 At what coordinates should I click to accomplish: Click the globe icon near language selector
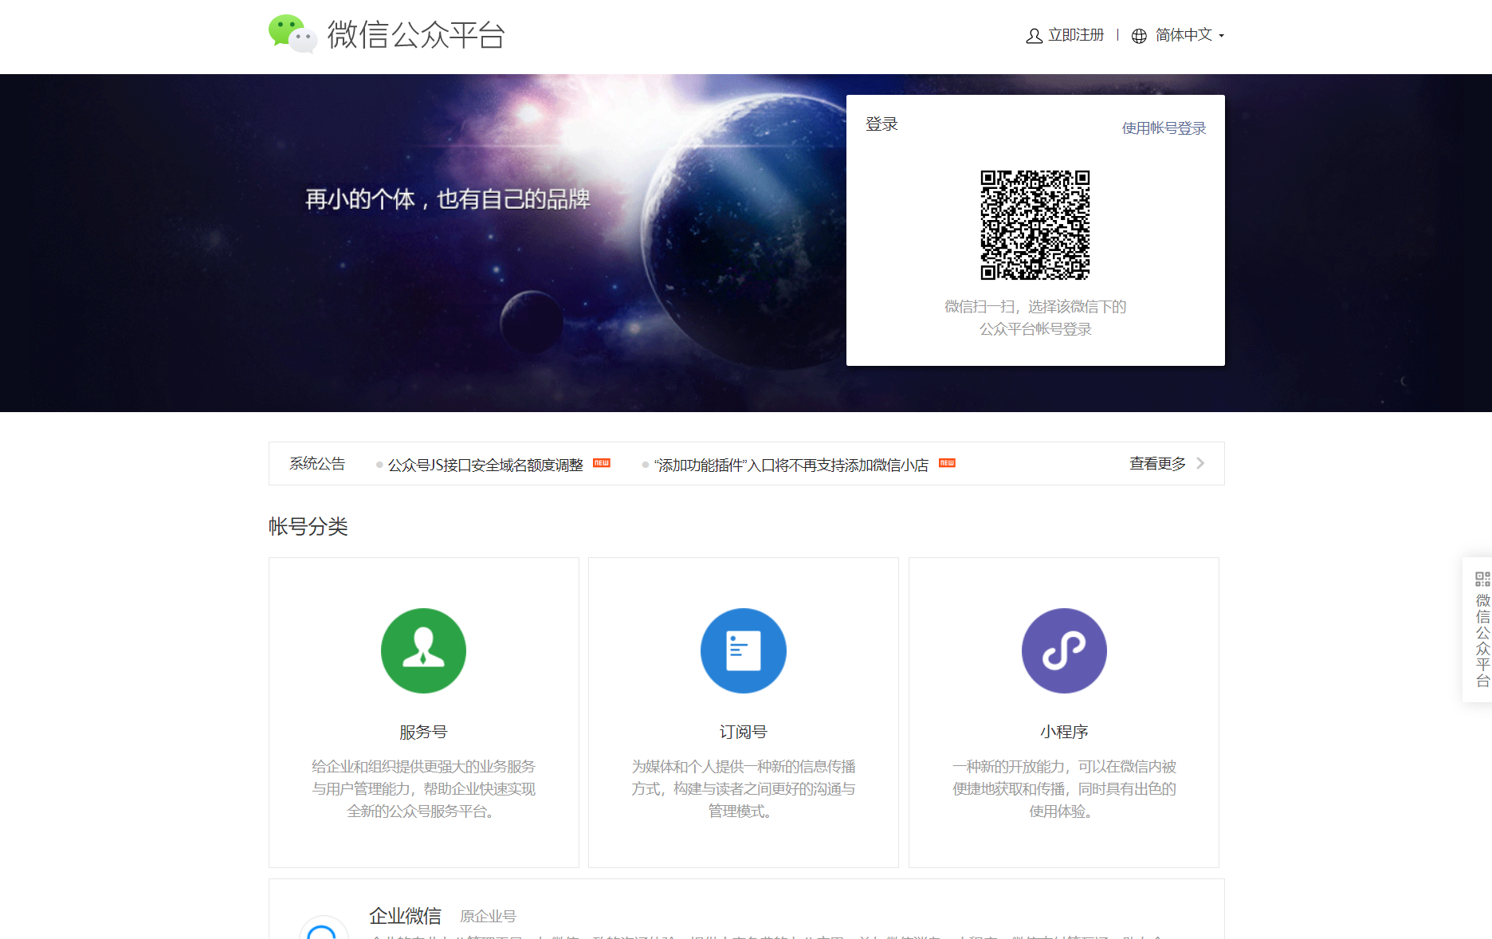(1139, 35)
